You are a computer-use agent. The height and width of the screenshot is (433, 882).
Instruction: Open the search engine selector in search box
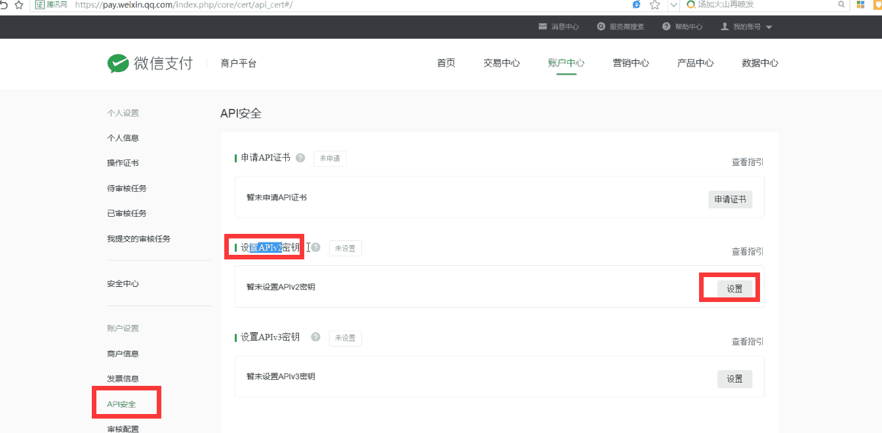(689, 5)
